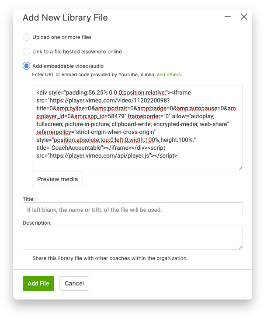Click the 'Add New Library File' header title
The image size is (267, 317).
coord(65,18)
